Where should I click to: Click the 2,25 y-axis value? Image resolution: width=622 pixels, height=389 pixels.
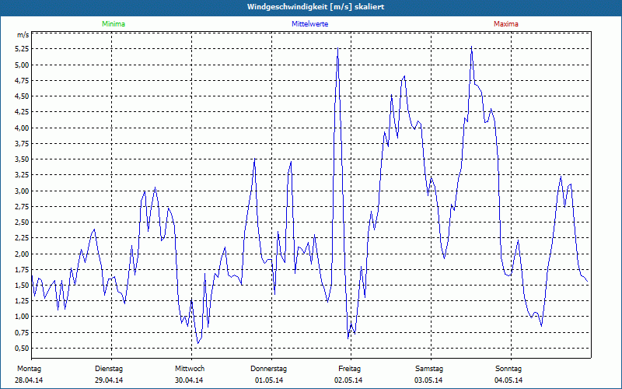(x=23, y=238)
